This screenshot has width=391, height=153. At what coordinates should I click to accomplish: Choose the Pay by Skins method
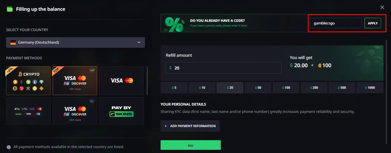click(x=121, y=111)
